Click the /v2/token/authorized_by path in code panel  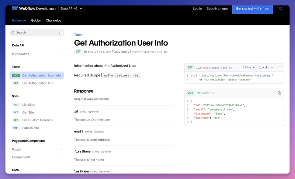[214, 68]
